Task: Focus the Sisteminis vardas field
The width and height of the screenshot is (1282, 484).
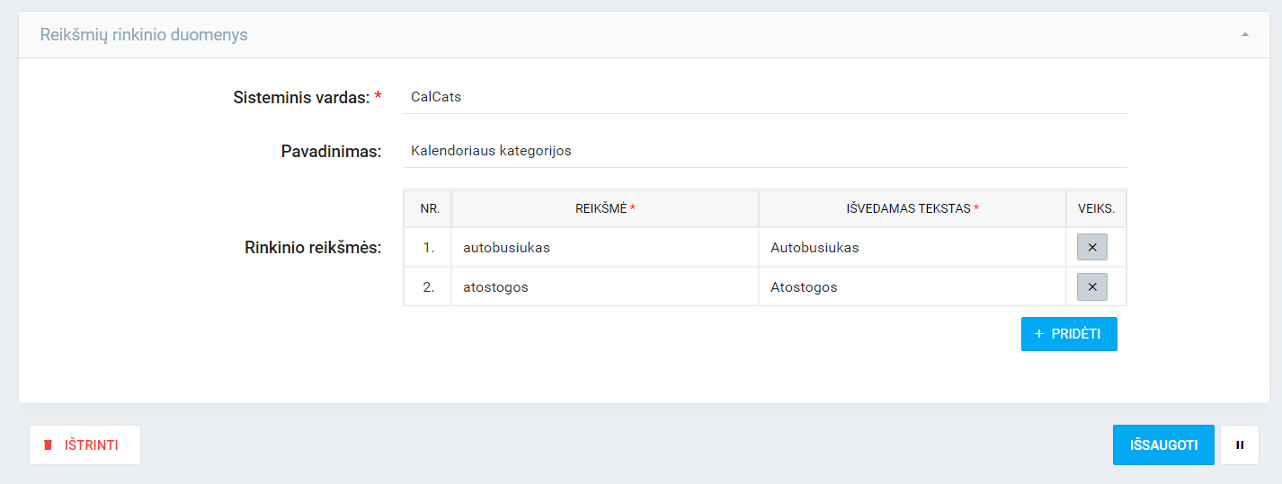Action: coord(764,97)
